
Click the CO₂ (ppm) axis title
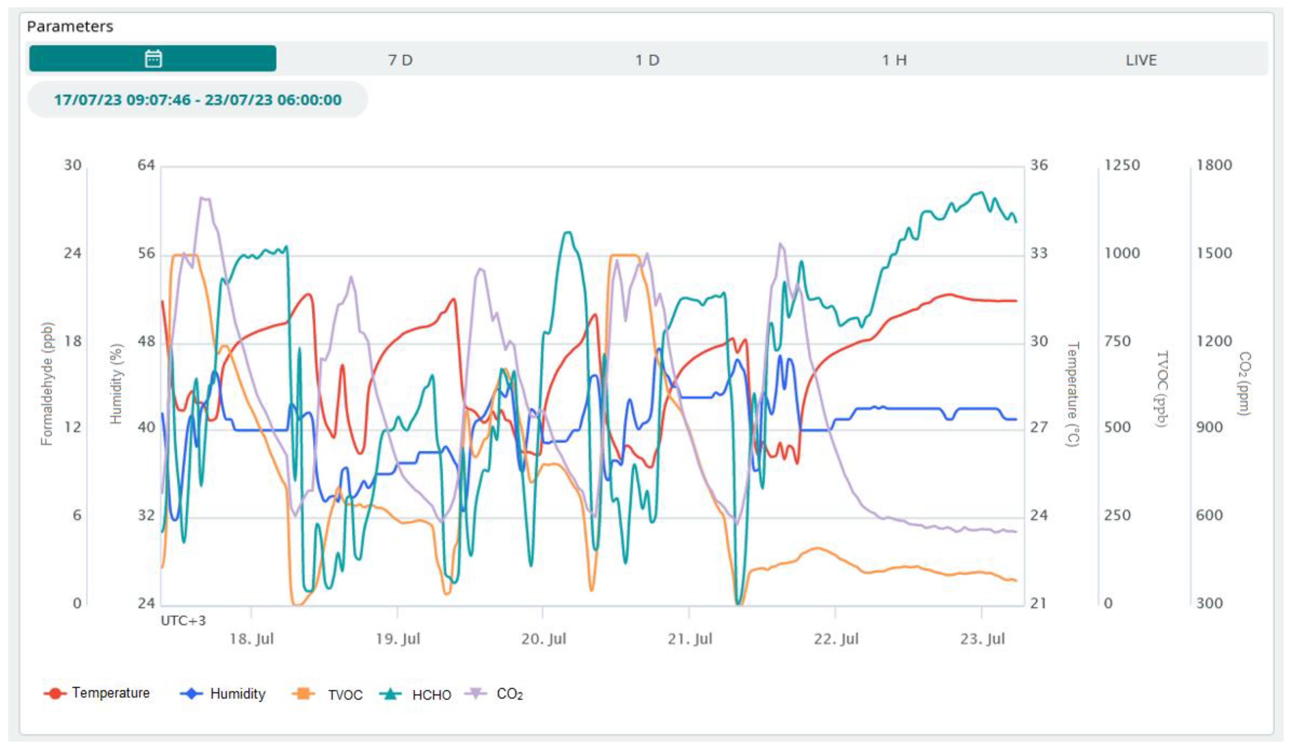[x=1245, y=383]
